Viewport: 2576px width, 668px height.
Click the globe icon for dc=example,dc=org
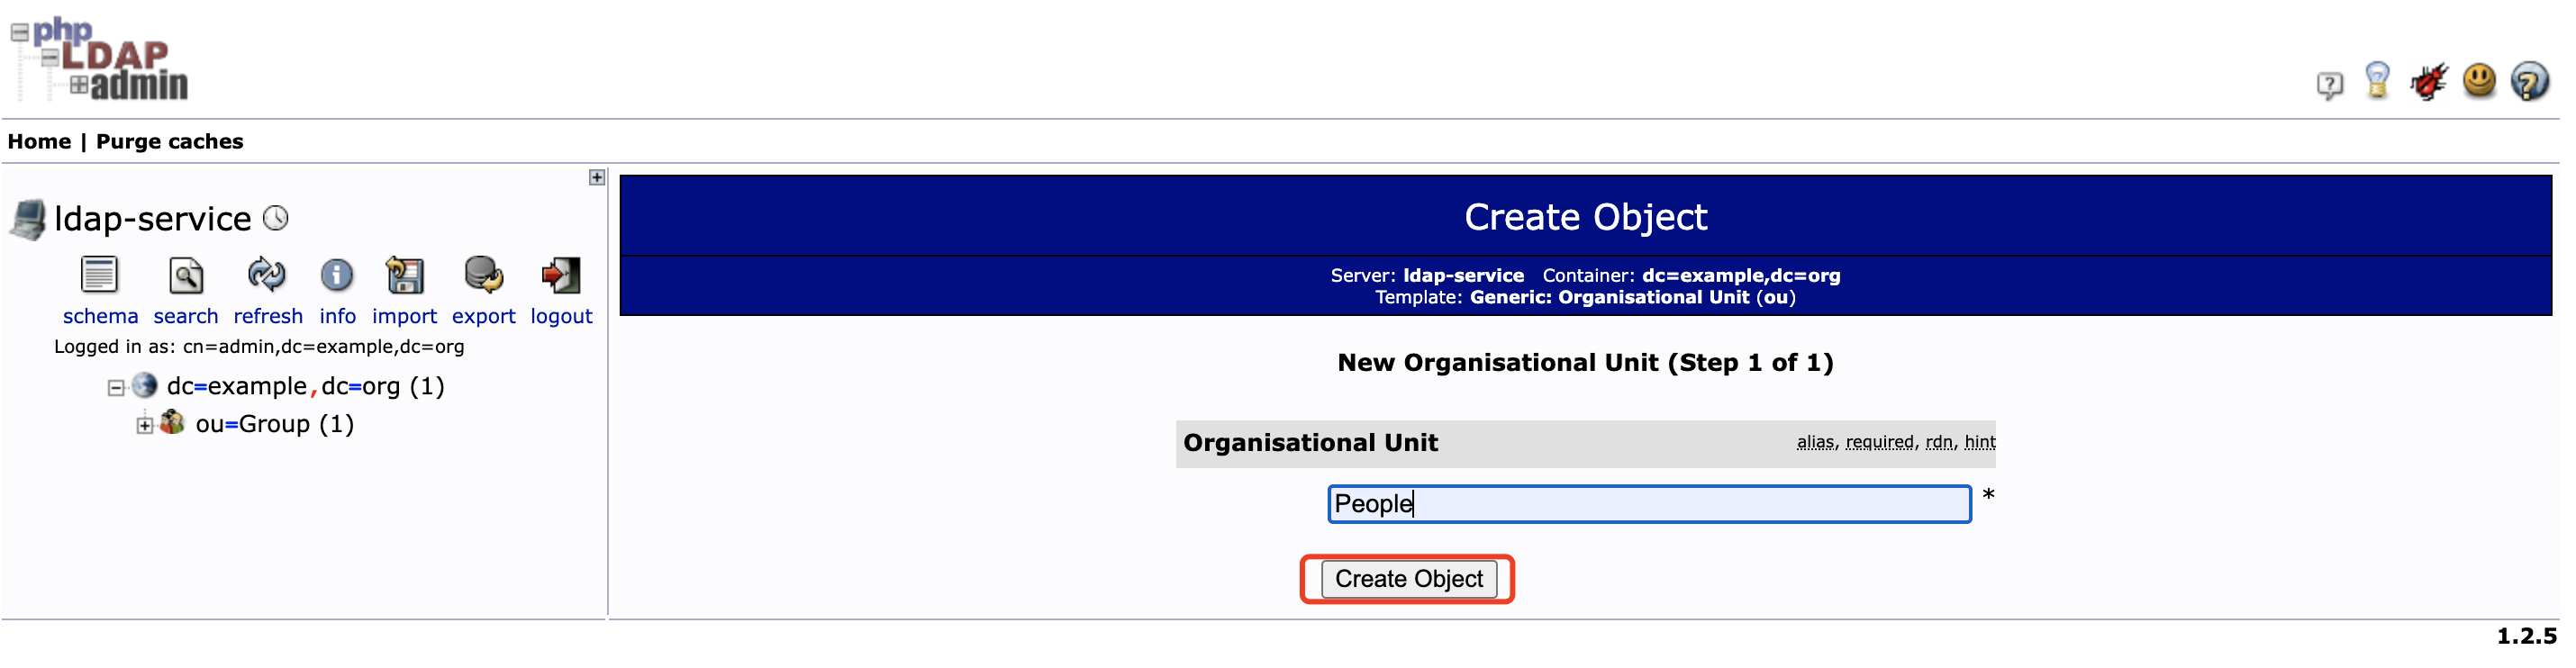145,385
